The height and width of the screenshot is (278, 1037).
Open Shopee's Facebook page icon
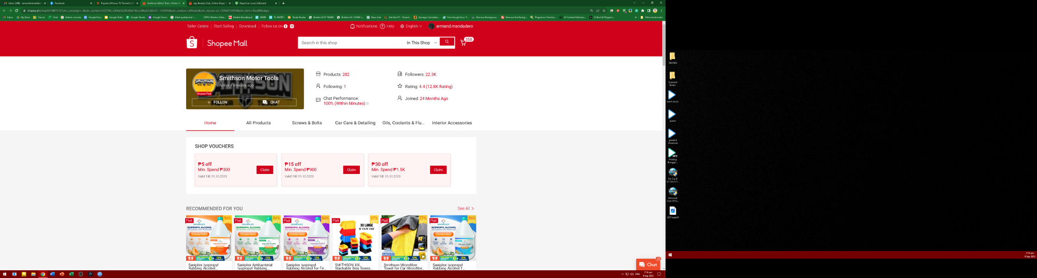click(x=286, y=26)
